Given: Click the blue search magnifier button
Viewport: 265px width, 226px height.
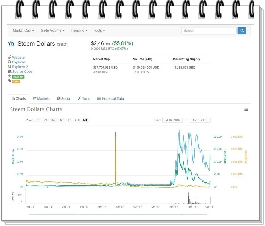Looking at the screenshot, I should pos(242,30).
